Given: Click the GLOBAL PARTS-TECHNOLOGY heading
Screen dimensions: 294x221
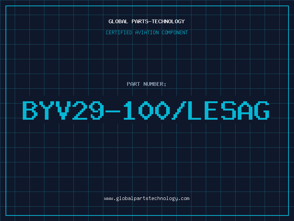Looking at the screenshot, I should (x=147, y=21).
